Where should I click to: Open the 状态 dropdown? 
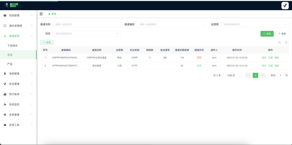[x=87, y=34]
